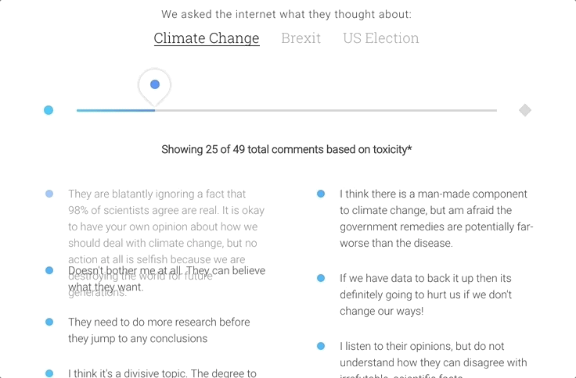Click the blue circle at slider's left end
This screenshot has height=378, width=576.
click(x=49, y=110)
